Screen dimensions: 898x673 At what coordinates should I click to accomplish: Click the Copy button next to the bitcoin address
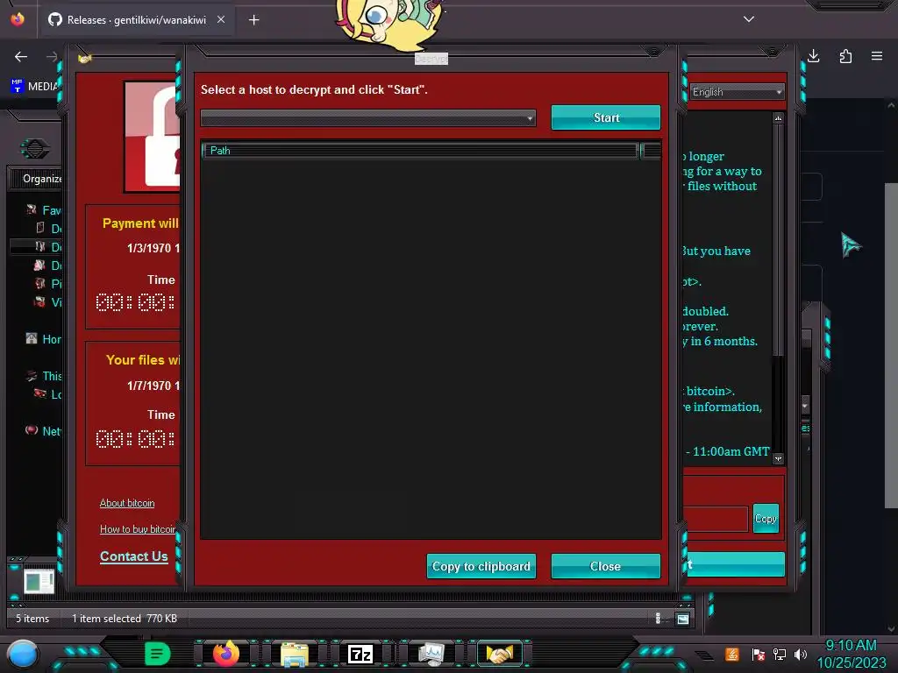pos(766,519)
